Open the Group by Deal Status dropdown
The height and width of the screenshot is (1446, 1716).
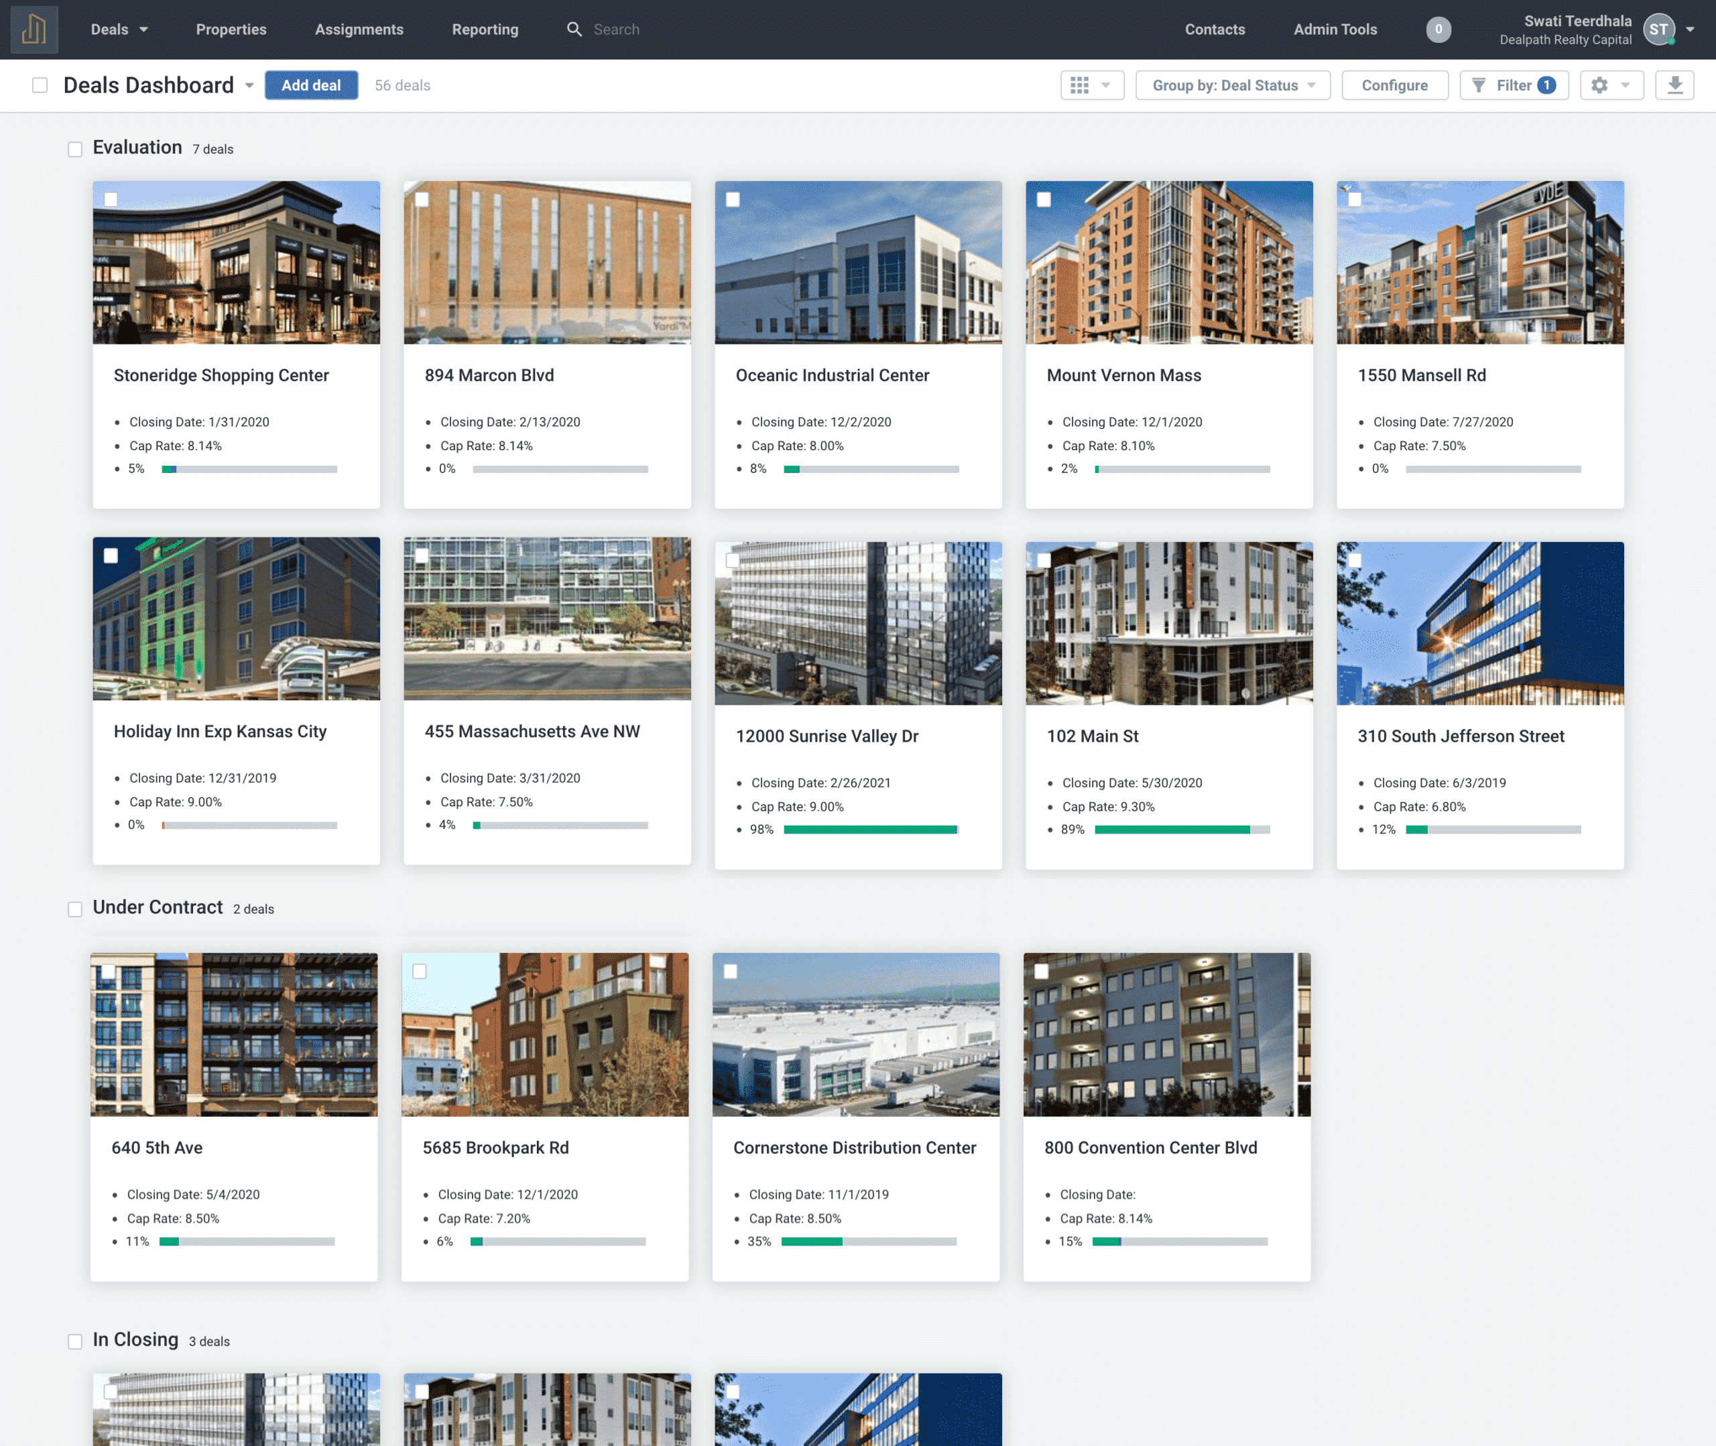point(1232,84)
